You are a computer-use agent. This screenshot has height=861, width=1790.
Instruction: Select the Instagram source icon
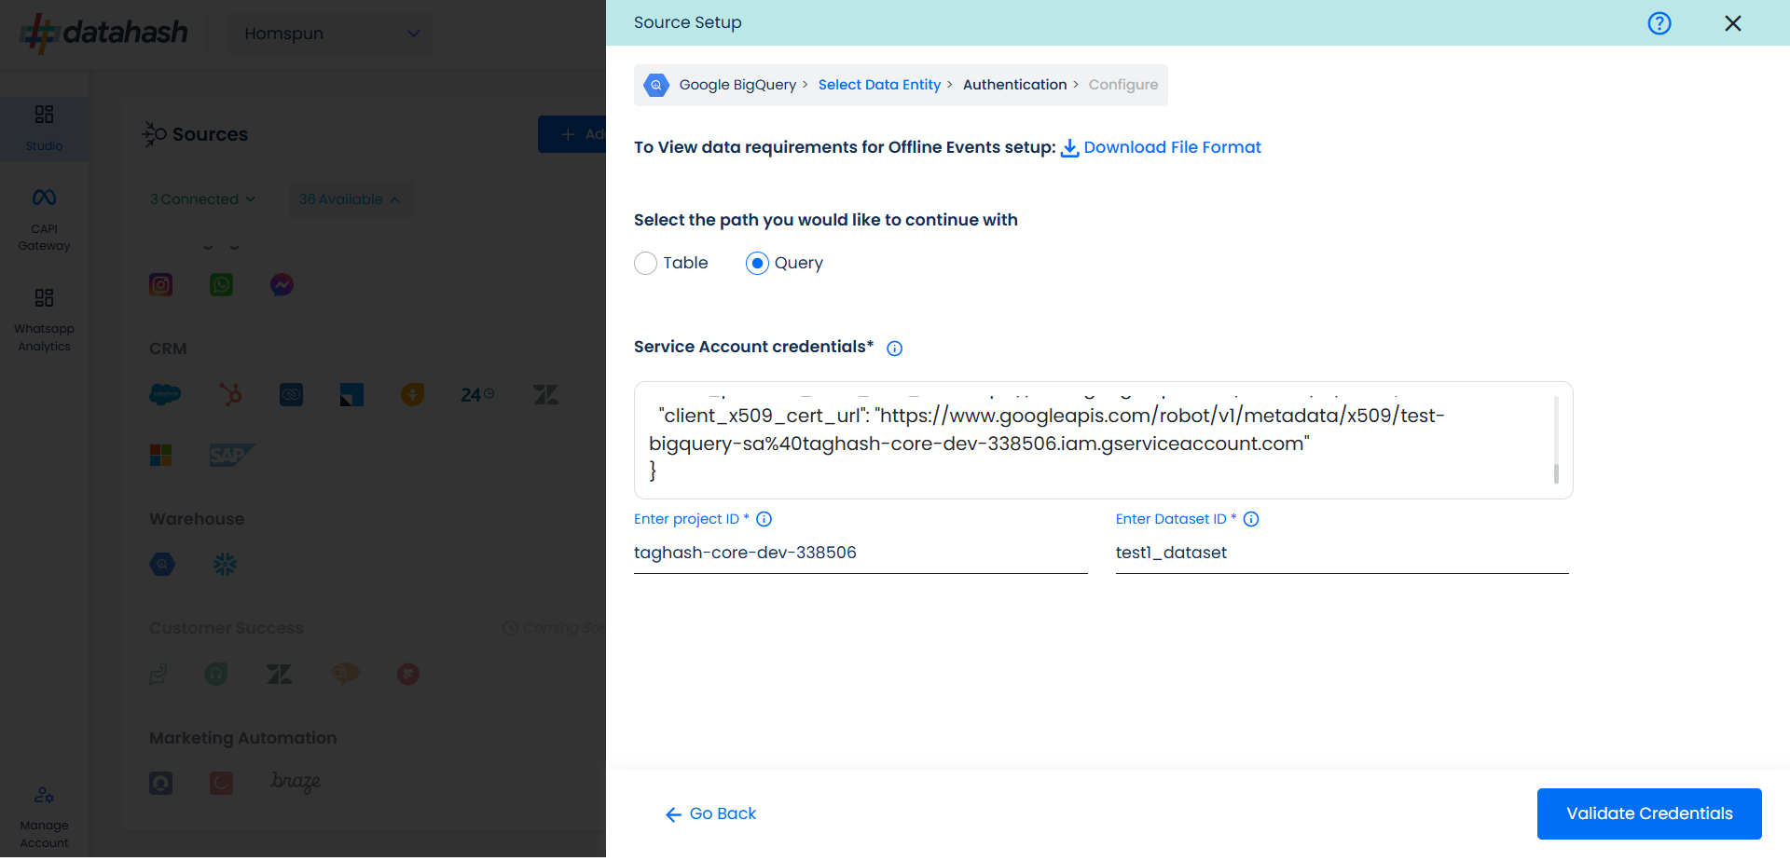(x=161, y=285)
